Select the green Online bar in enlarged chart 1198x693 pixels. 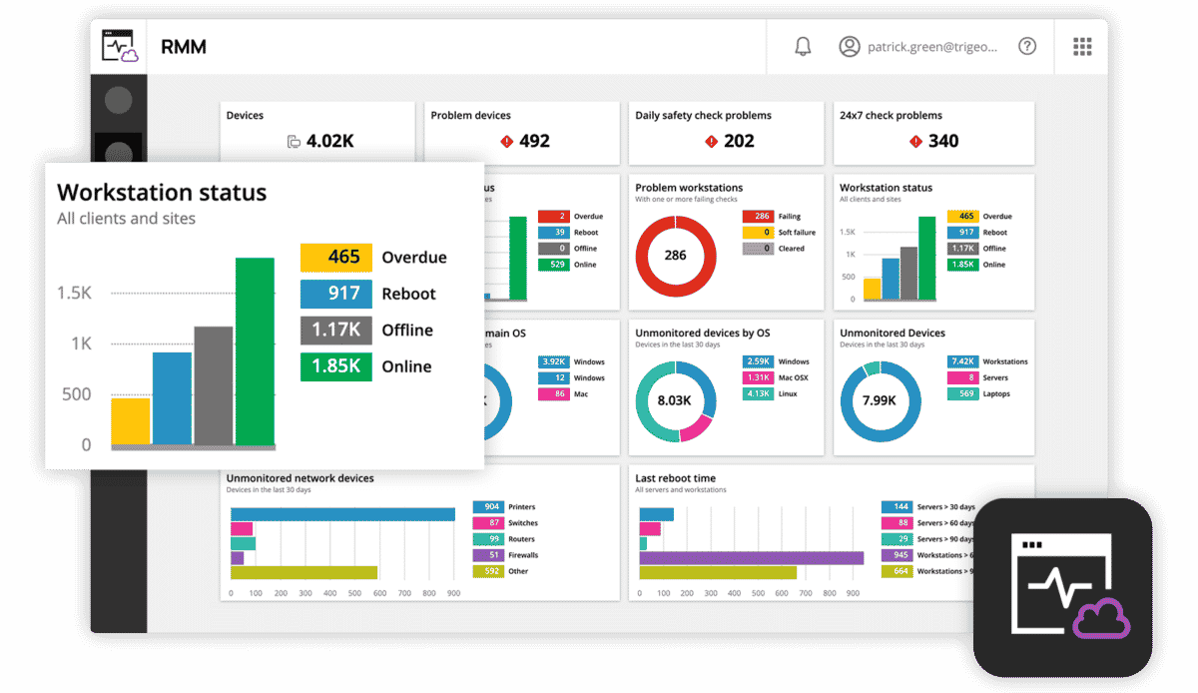(x=255, y=351)
